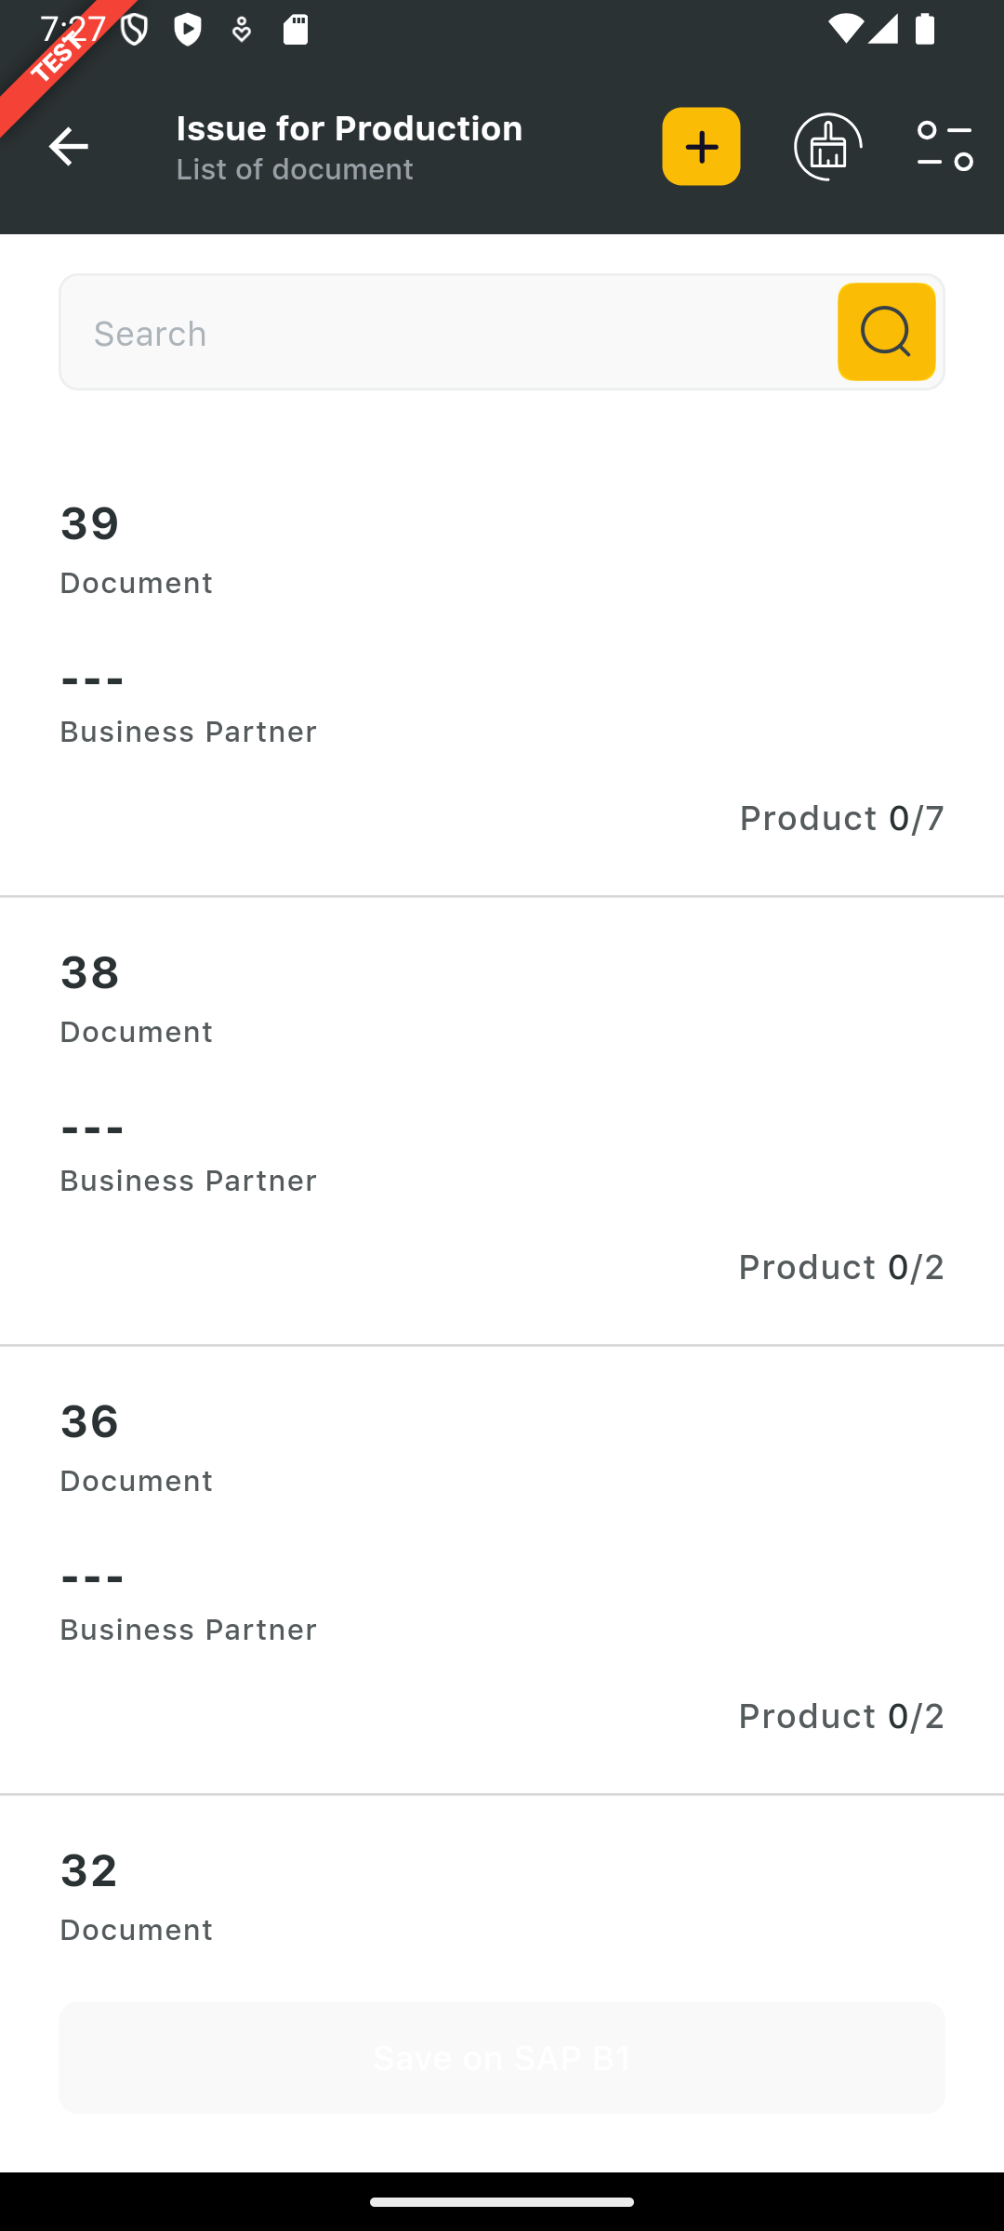Add a new document with plus icon
The image size is (1004, 2231).
pyautogui.click(x=701, y=147)
